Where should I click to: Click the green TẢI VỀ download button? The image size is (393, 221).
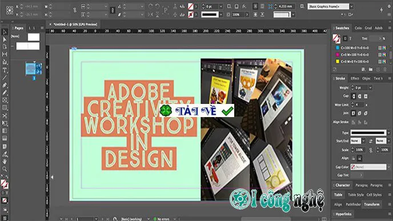196,111
